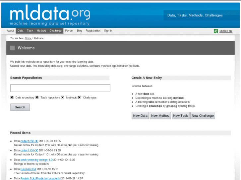
Task: Click the 'Ratings of books by readers' description
Action: pos(31,164)
